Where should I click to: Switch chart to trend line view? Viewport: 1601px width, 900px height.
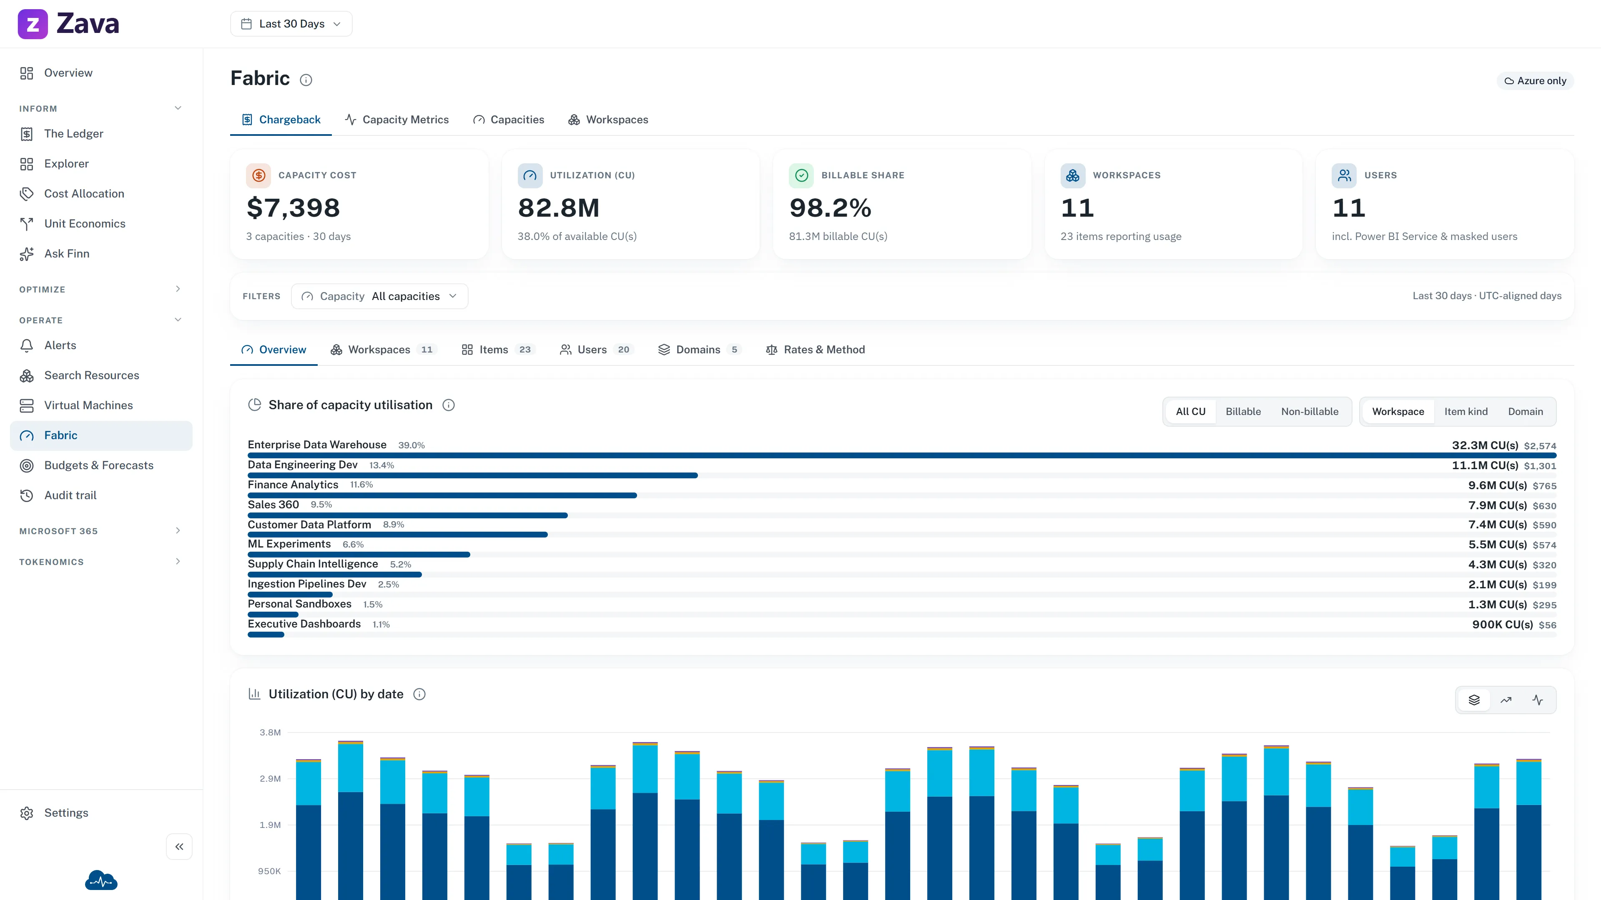click(x=1506, y=700)
